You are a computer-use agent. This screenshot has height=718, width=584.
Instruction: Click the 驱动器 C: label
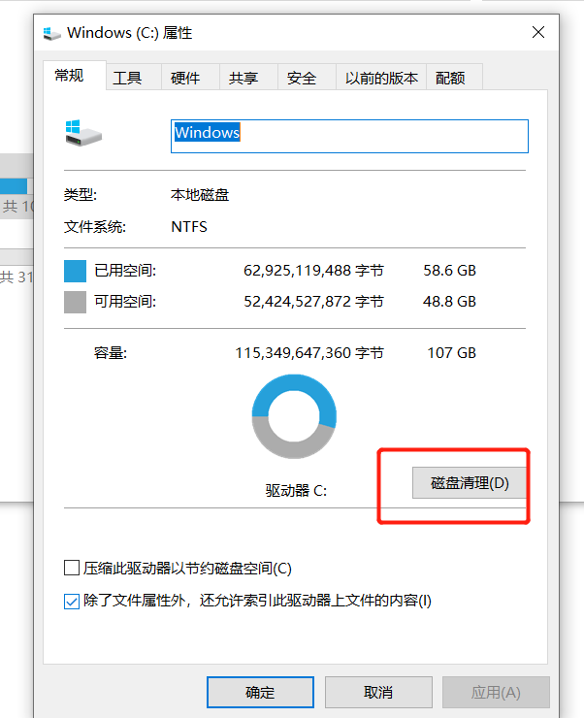click(296, 491)
